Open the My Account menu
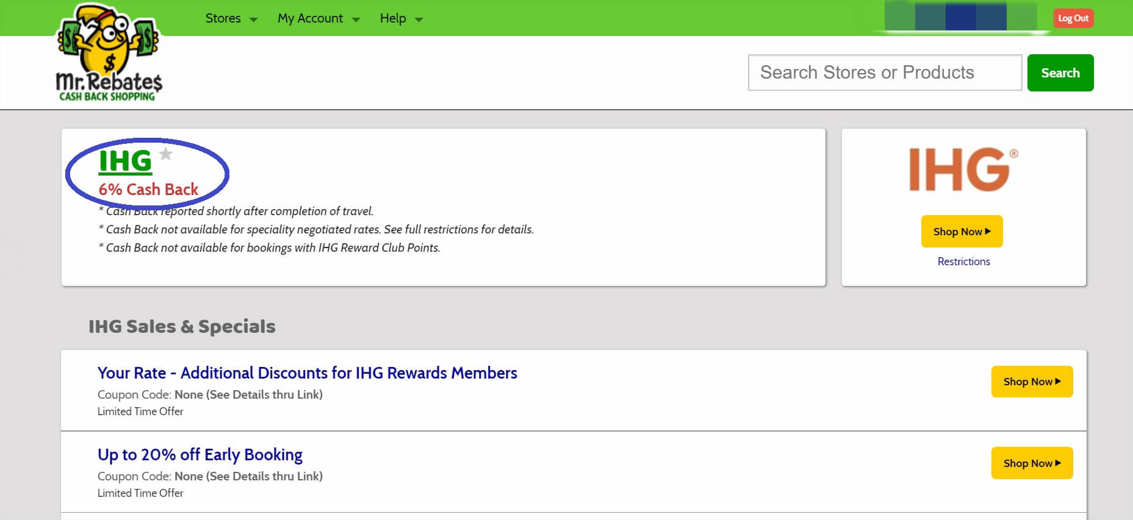 click(310, 18)
